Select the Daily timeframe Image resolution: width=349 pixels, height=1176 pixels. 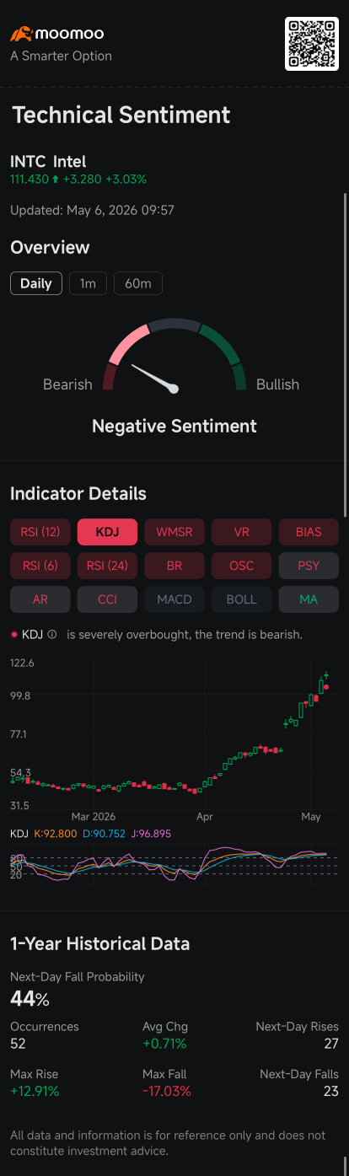tap(36, 283)
